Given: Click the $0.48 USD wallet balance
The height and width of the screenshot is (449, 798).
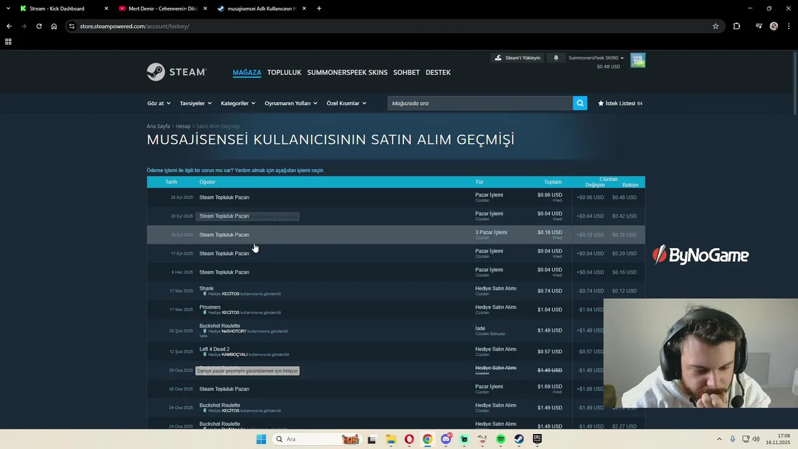Looking at the screenshot, I should click(x=608, y=67).
